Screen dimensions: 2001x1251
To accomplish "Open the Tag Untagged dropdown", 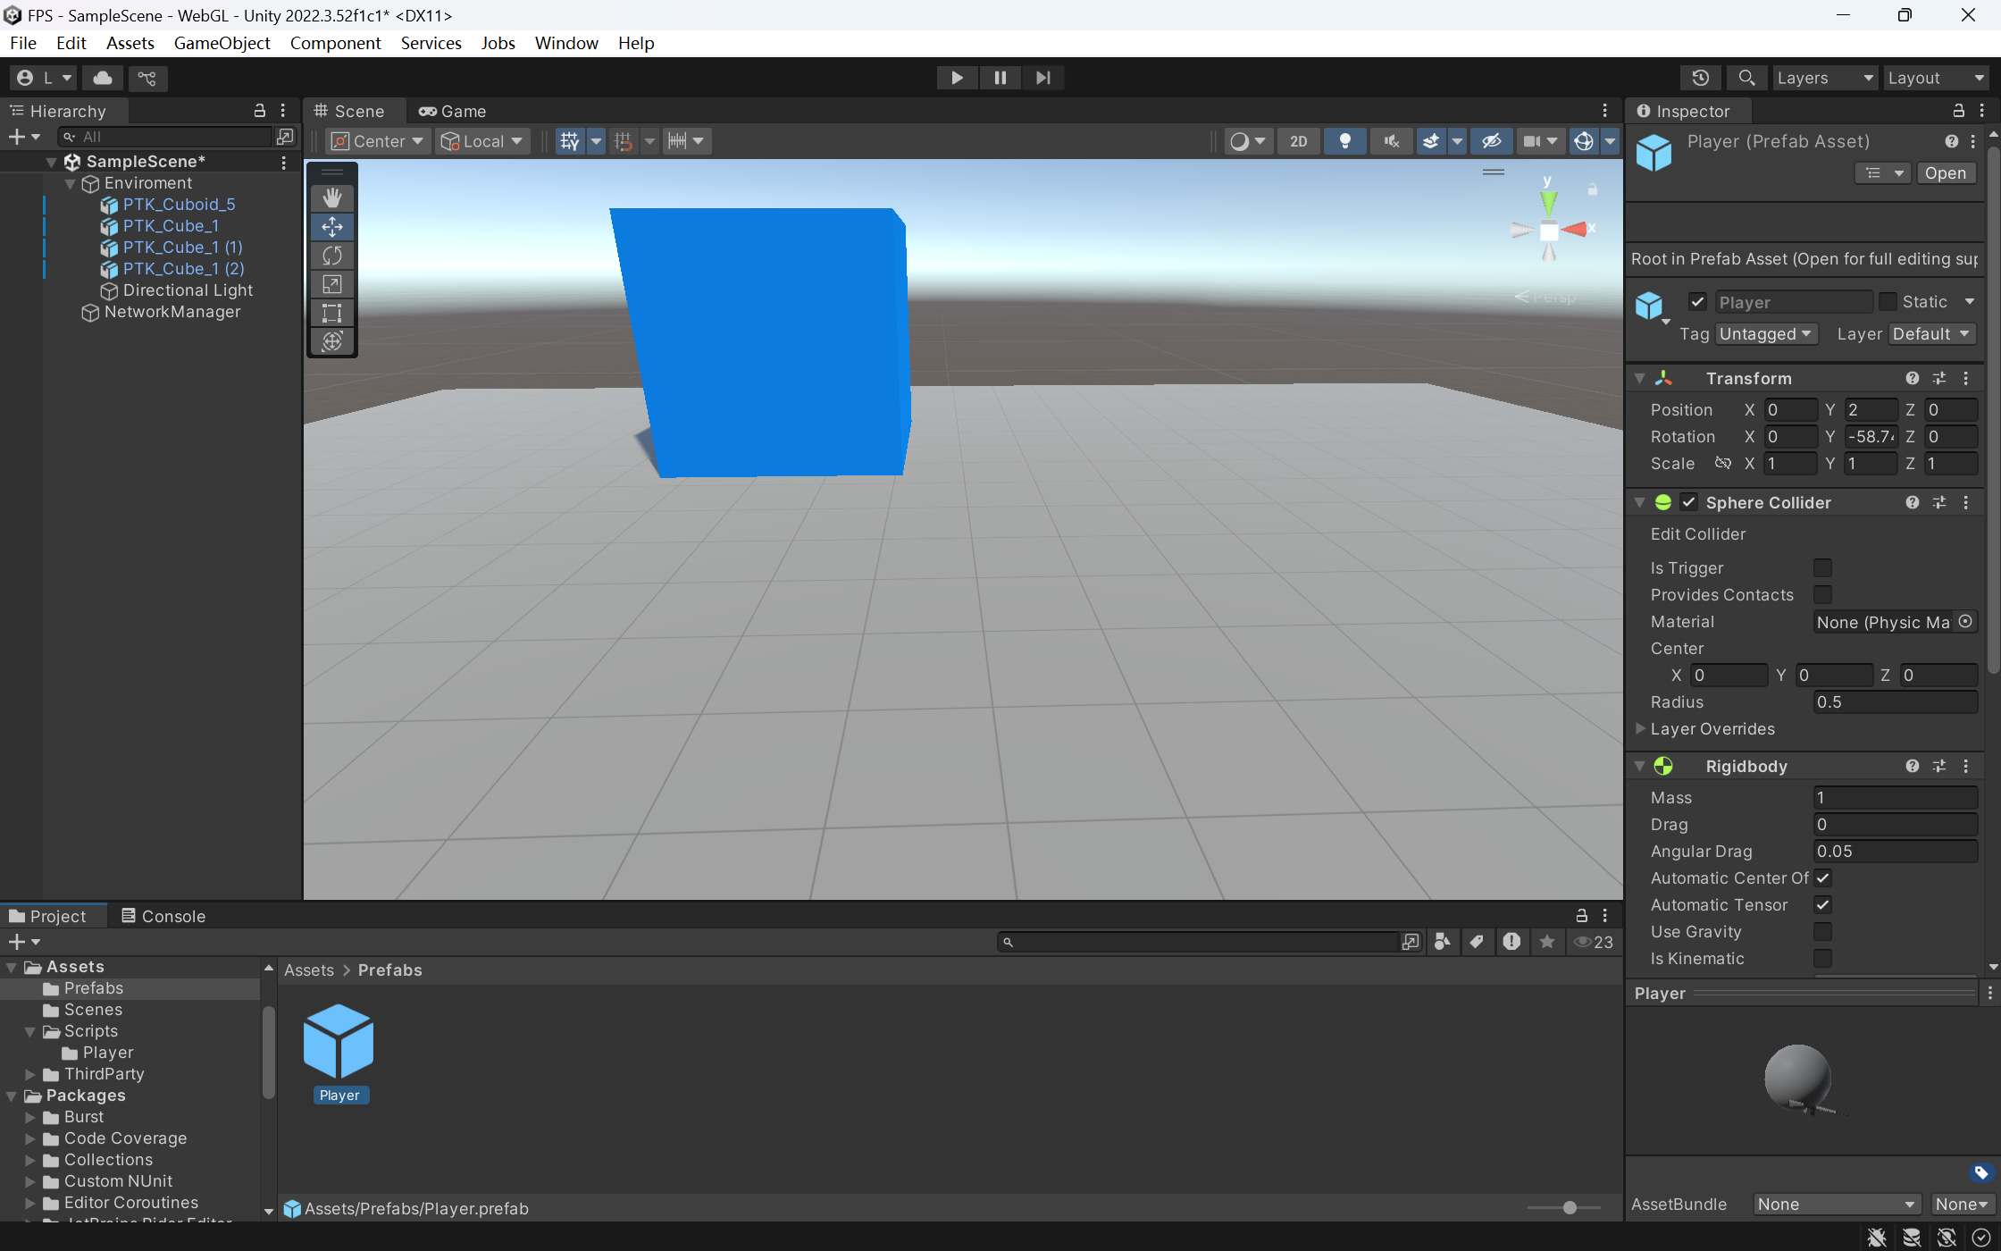I will point(1765,334).
